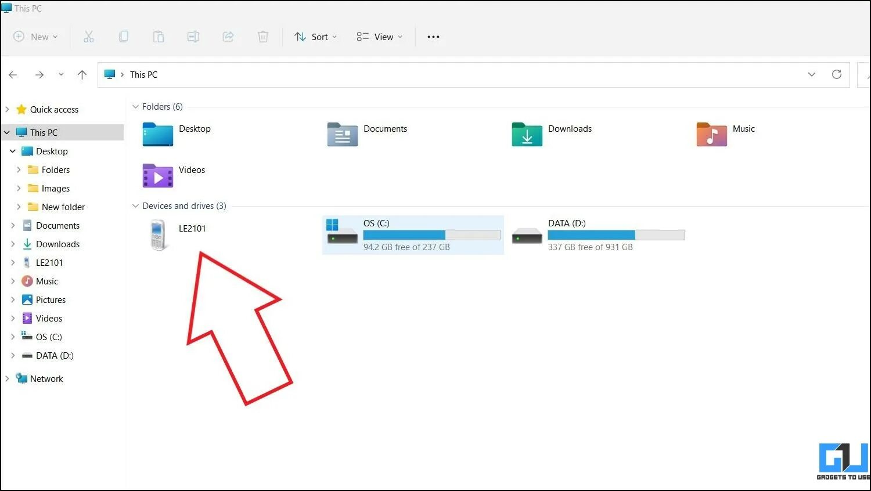Click the Paste clipboard icon
This screenshot has height=491, width=871.
(x=158, y=37)
